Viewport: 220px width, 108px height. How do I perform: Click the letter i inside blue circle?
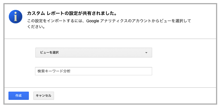[16, 17]
